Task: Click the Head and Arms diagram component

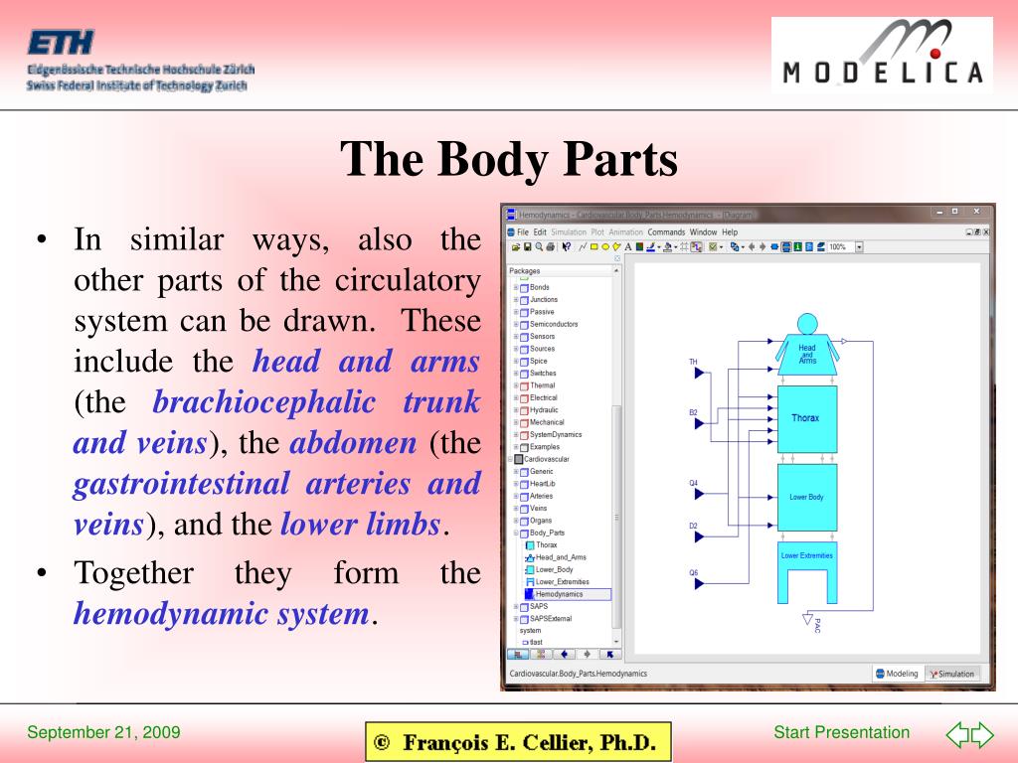Action: [807, 345]
